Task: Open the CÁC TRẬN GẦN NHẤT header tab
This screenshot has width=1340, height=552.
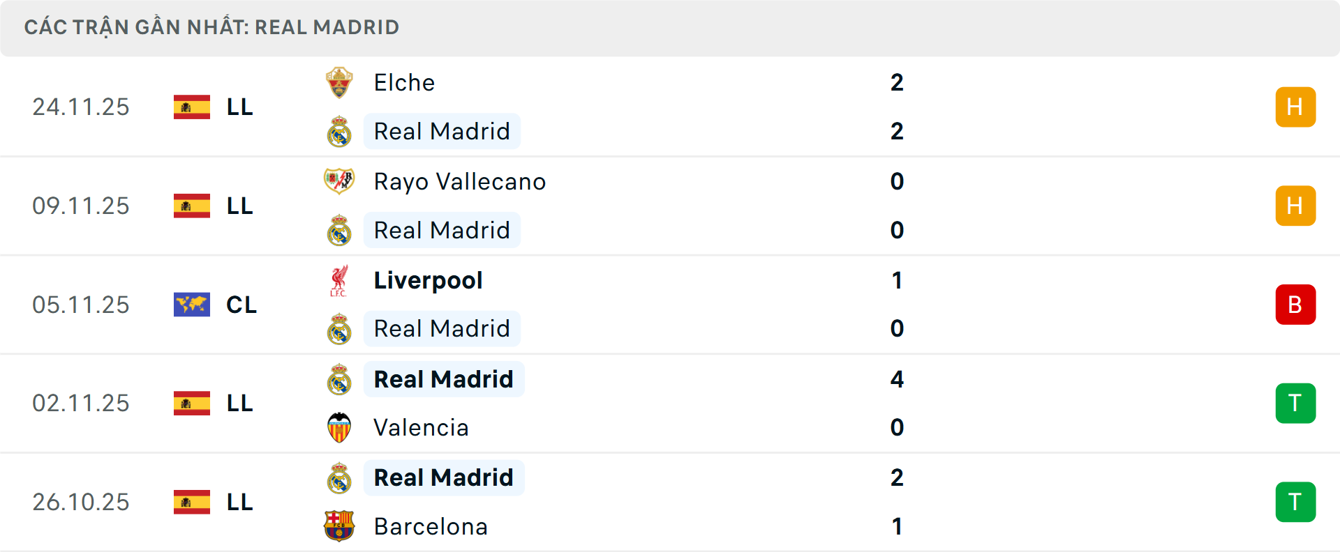Action: (212, 27)
